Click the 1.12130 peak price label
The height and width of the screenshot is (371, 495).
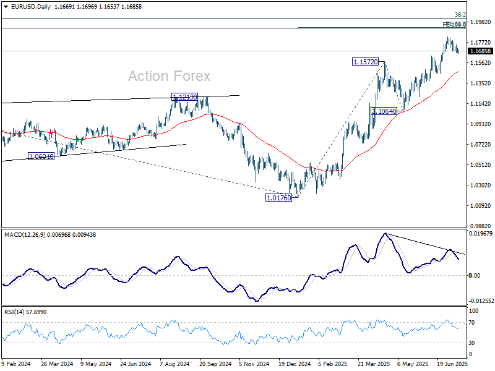click(185, 97)
